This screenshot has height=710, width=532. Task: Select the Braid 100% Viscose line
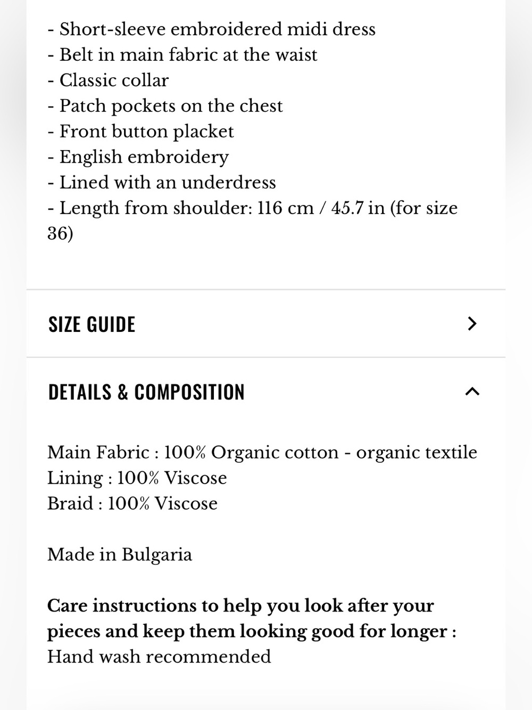point(132,503)
